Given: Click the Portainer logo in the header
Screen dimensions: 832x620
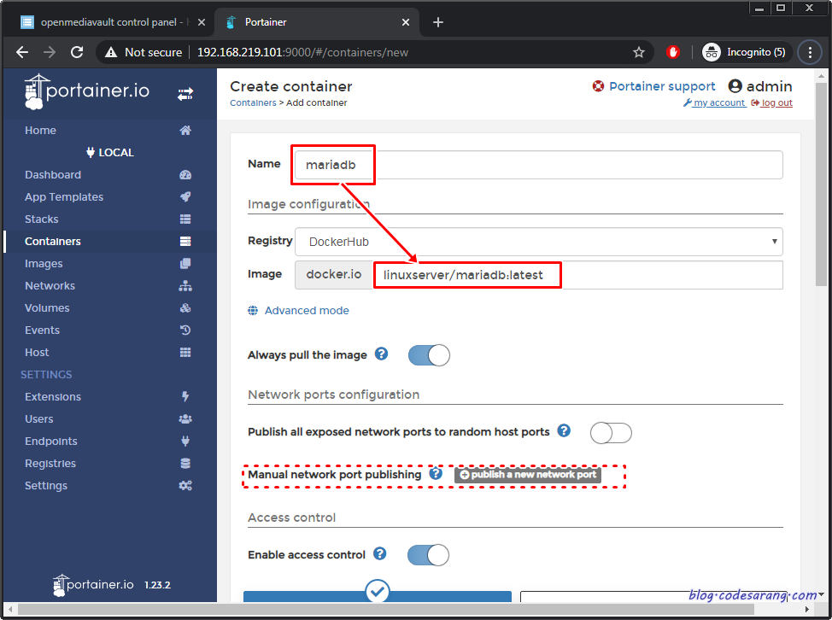Looking at the screenshot, I should [87, 91].
